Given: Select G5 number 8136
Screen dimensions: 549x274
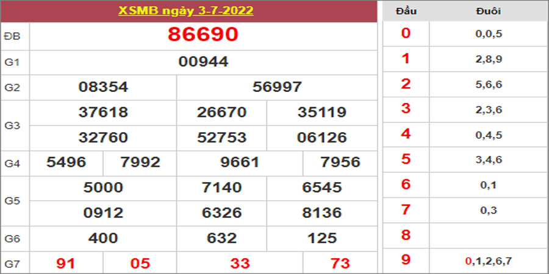Looking at the screenshot, I should [322, 213].
